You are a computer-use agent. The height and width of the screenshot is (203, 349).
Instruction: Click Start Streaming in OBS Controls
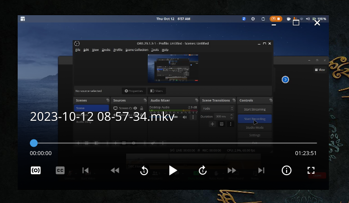pos(255,110)
